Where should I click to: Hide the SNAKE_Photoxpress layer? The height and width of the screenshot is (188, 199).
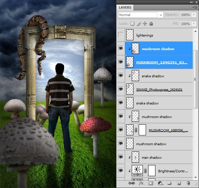point(121,89)
